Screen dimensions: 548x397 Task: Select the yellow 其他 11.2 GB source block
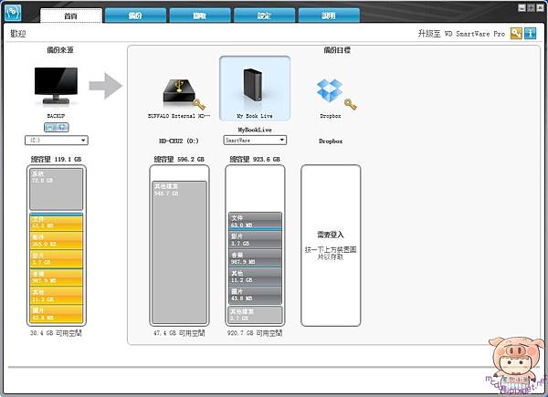(57, 296)
